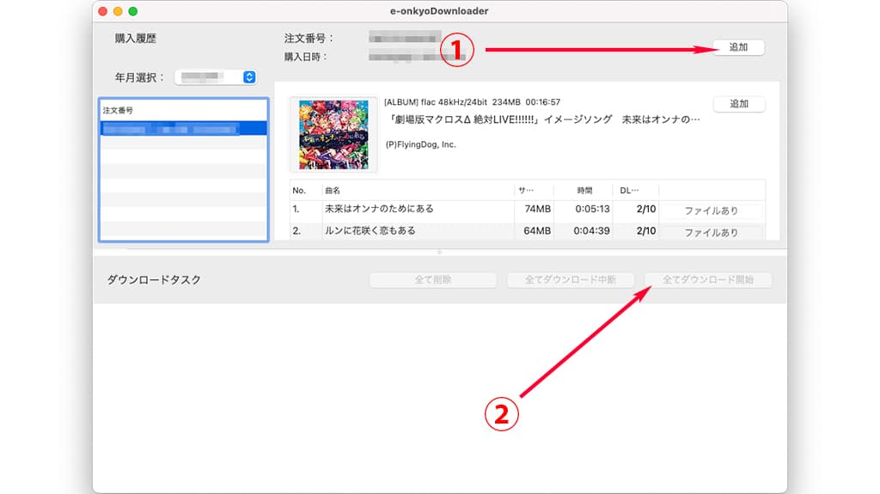Click the album cover thumbnail
Image resolution: width=880 pixels, height=494 pixels.
pyautogui.click(x=333, y=135)
